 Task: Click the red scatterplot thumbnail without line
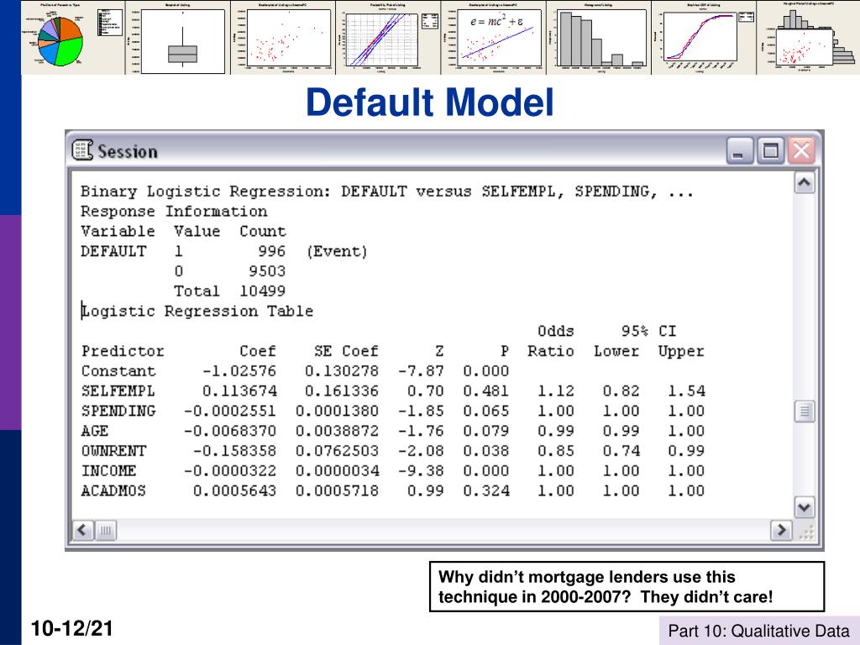pyautogui.click(x=284, y=37)
